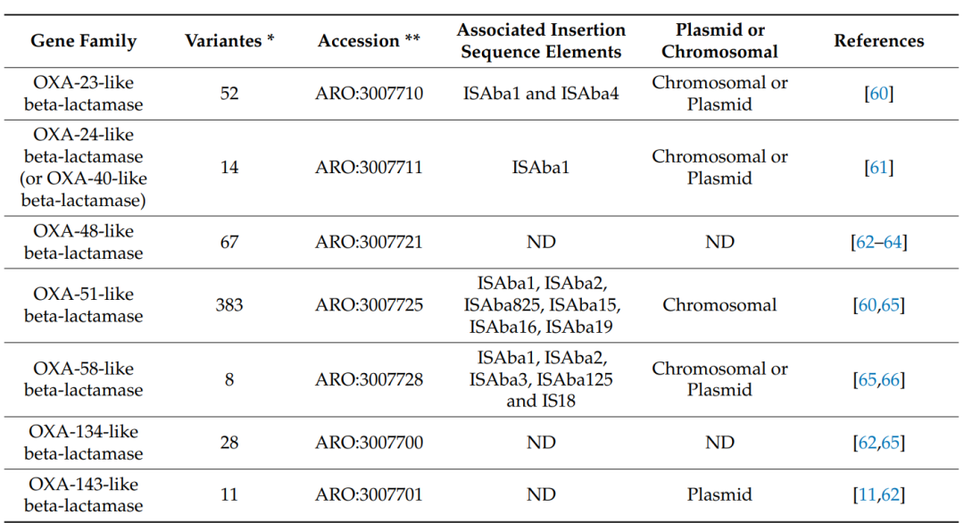Open reference 60 in the OXA-51-like row
Screen dimensions: 964x523
click(867, 305)
